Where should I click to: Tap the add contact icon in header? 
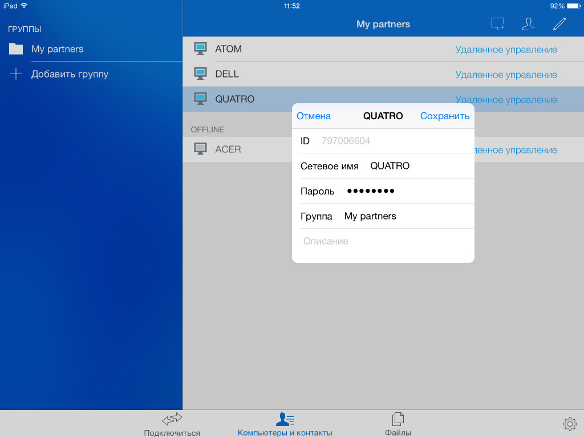point(529,24)
